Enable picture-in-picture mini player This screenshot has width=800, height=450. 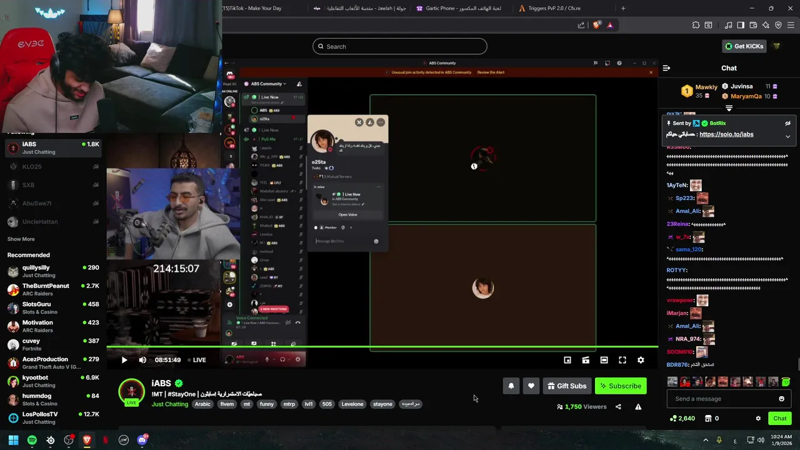567,360
